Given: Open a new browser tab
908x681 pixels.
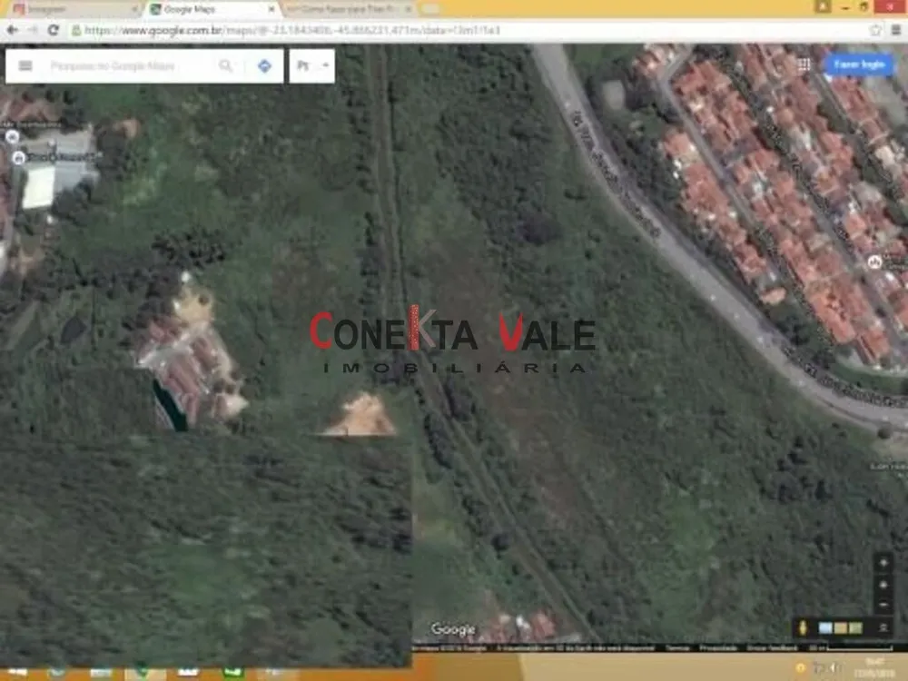Looking at the screenshot, I should coord(429,9).
